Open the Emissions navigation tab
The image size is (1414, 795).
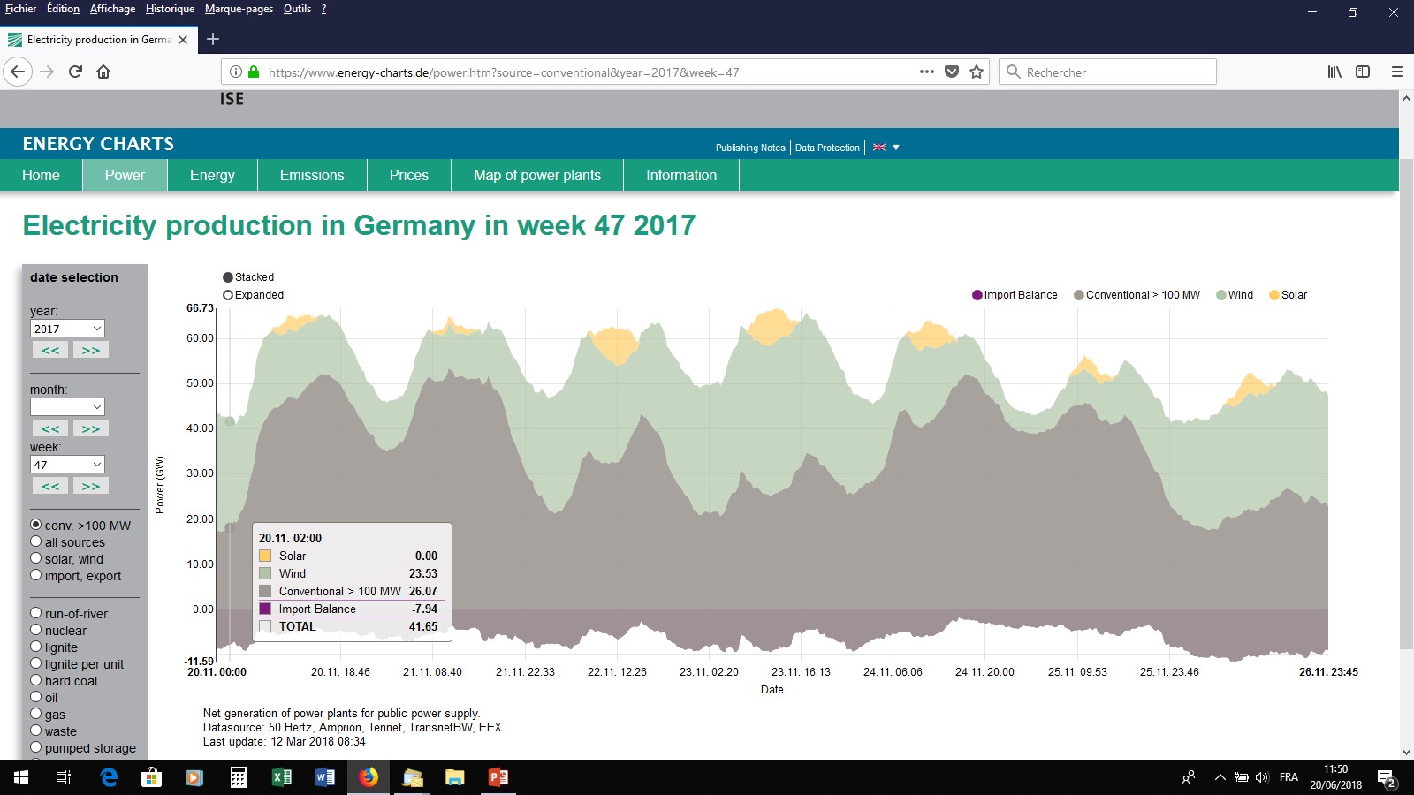pos(312,175)
